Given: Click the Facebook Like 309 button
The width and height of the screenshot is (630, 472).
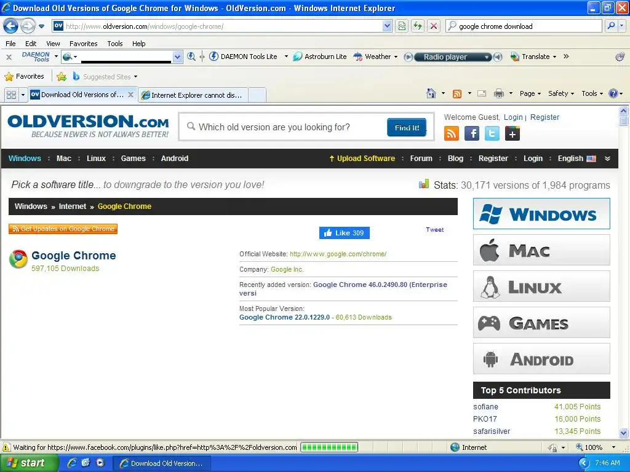Looking at the screenshot, I should pos(345,233).
